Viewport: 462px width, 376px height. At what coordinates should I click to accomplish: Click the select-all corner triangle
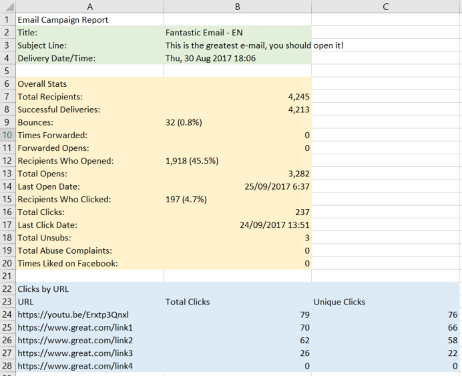(8, 6)
